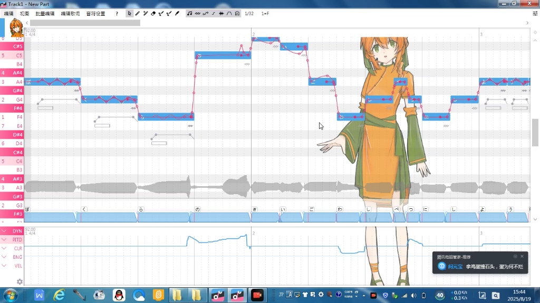
Task: Open the 编辑歌词 menu
Action: [x=70, y=13]
